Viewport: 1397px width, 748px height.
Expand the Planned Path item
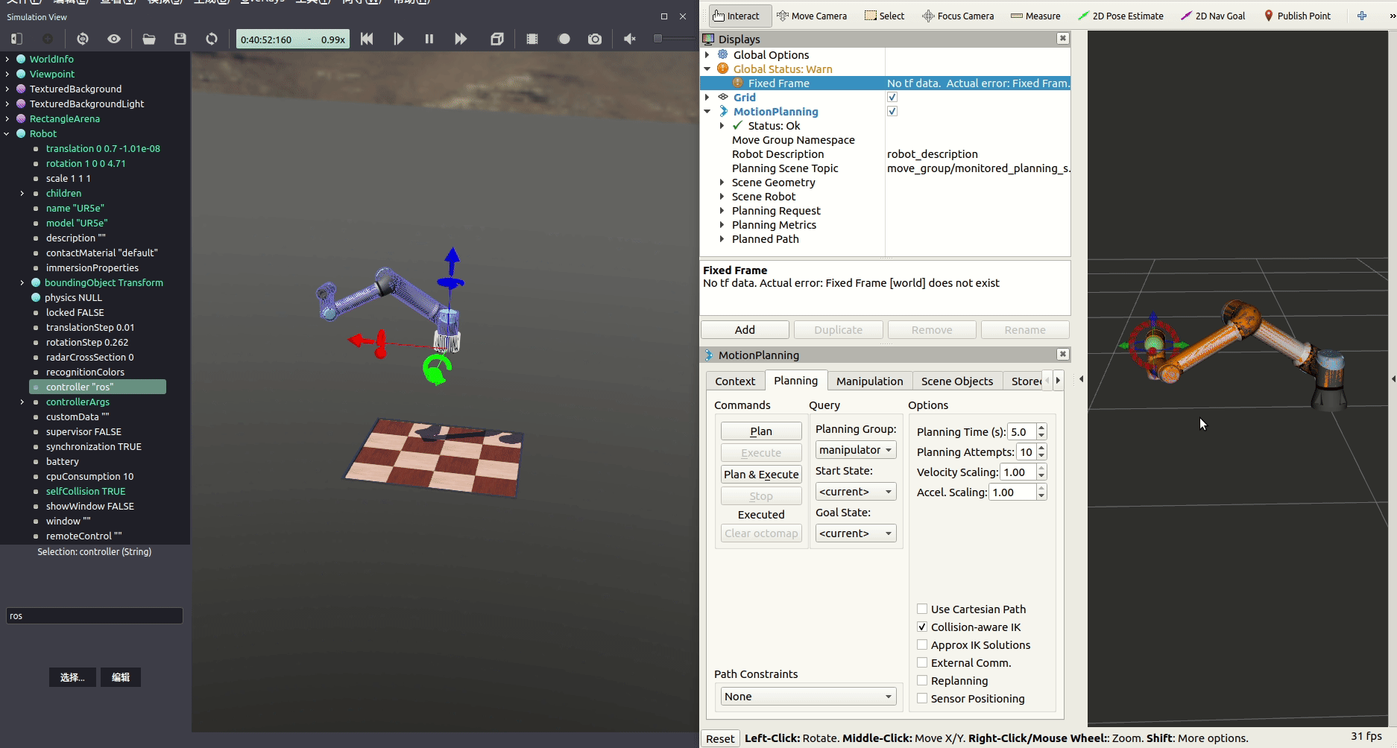tap(722, 238)
